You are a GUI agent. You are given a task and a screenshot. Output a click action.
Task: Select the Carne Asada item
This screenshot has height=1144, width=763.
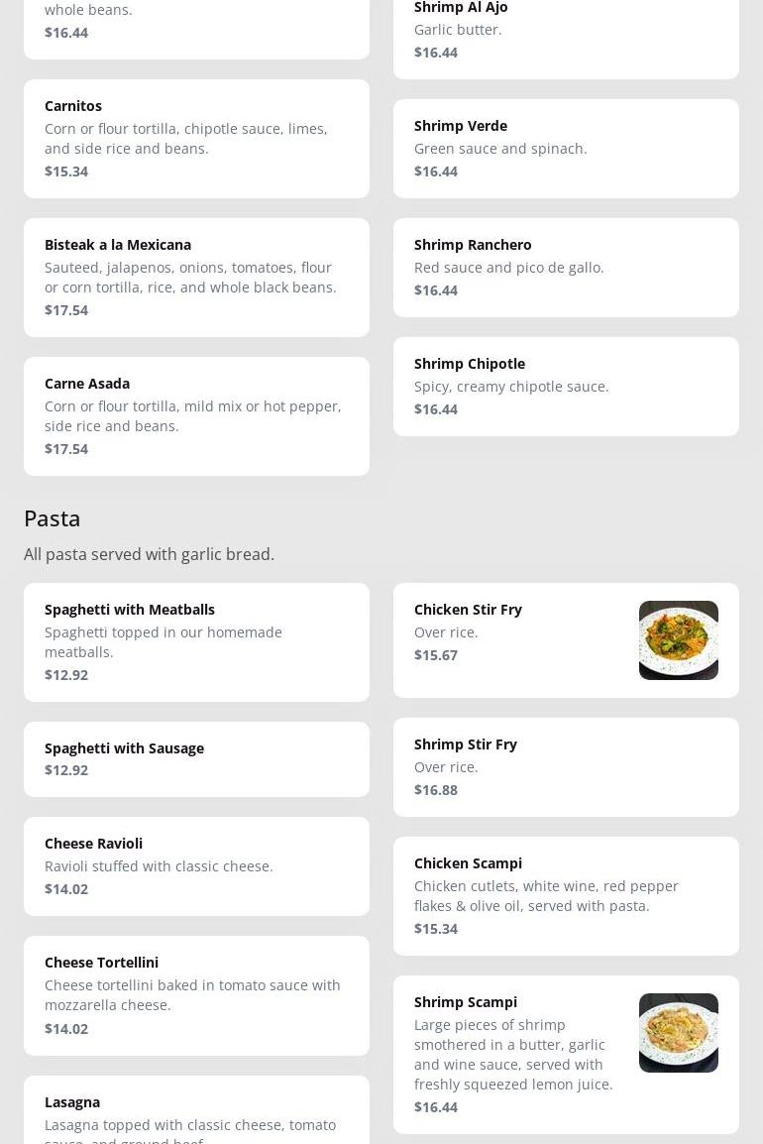[x=196, y=416]
